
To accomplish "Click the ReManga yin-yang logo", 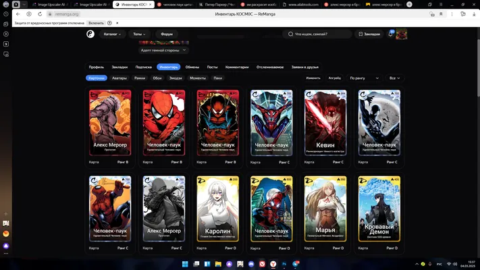I will pos(90,34).
